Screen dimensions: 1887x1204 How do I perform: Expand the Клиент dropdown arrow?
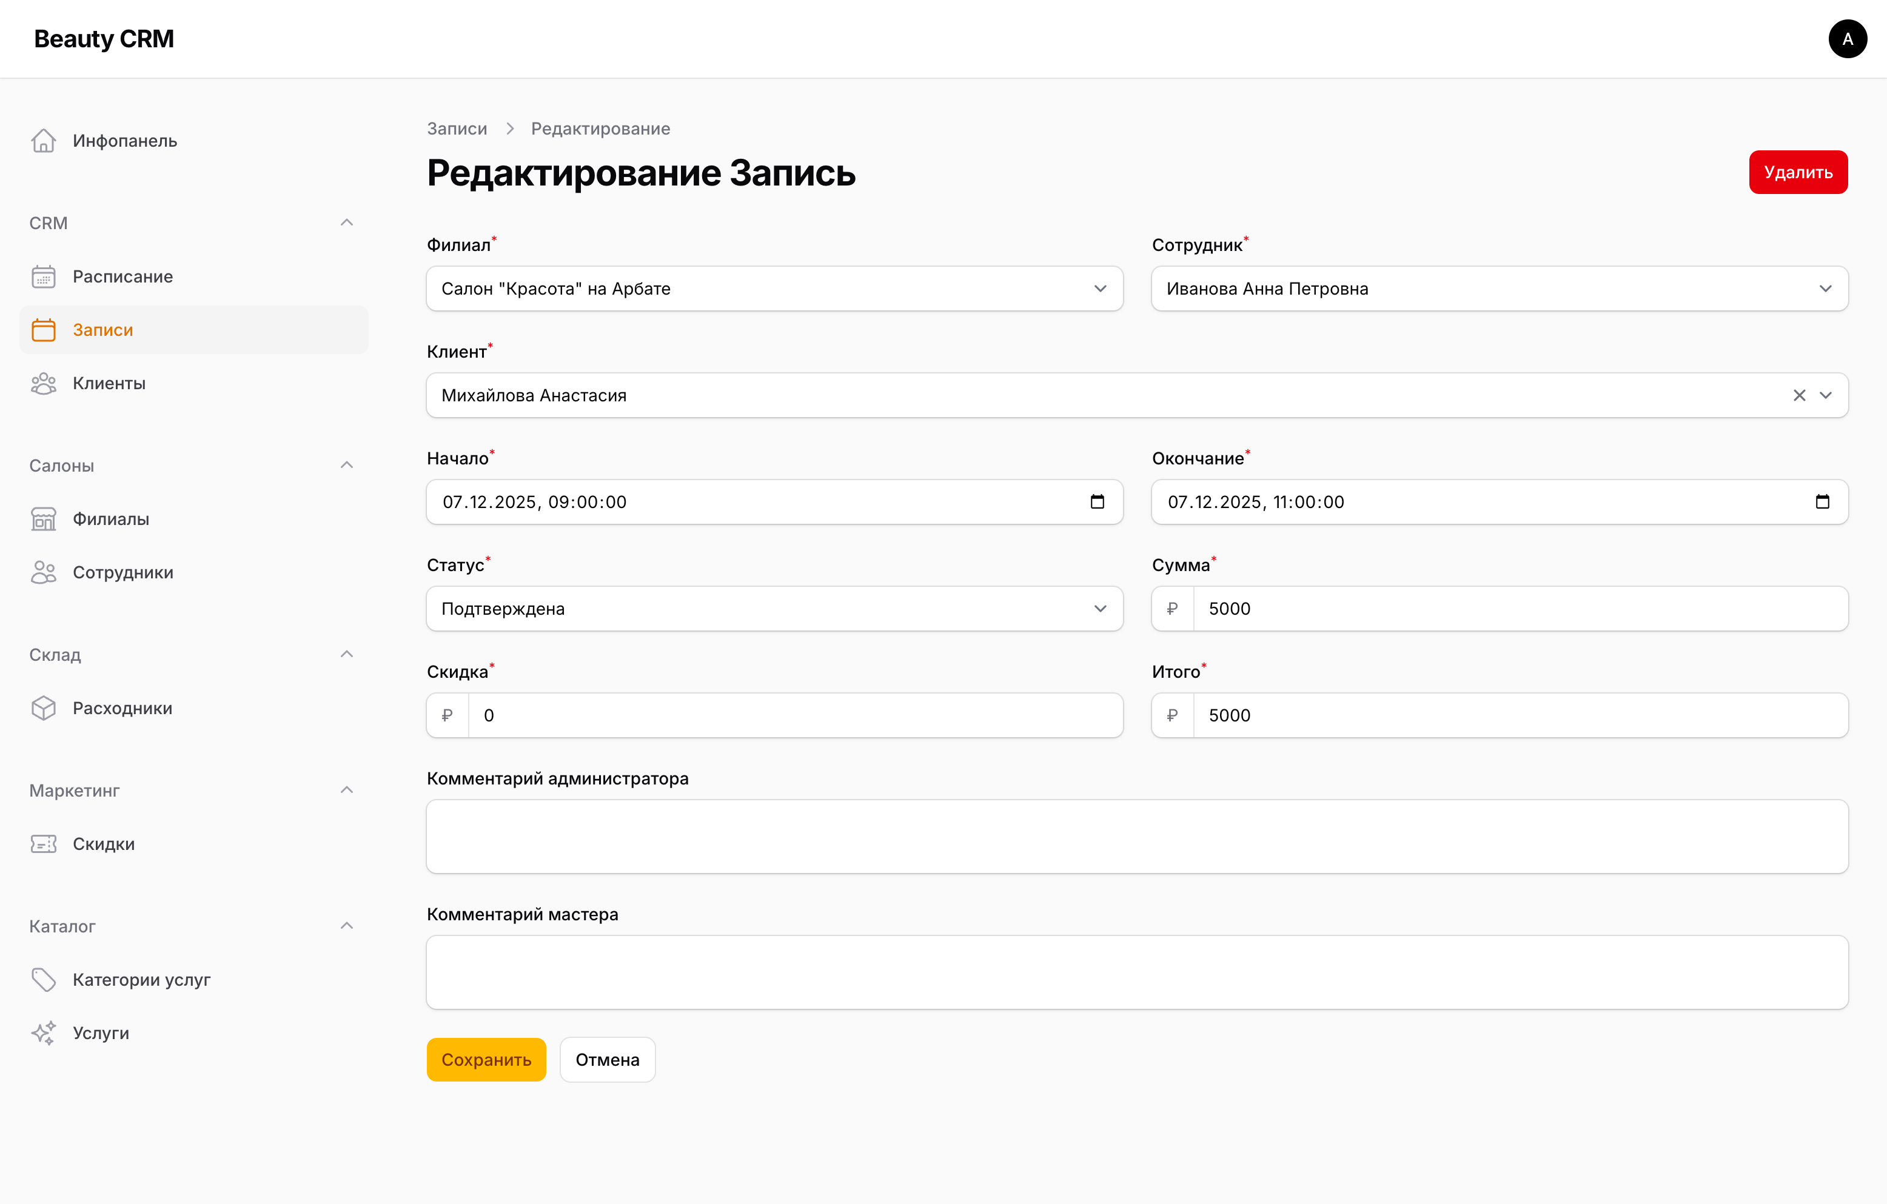(x=1826, y=396)
